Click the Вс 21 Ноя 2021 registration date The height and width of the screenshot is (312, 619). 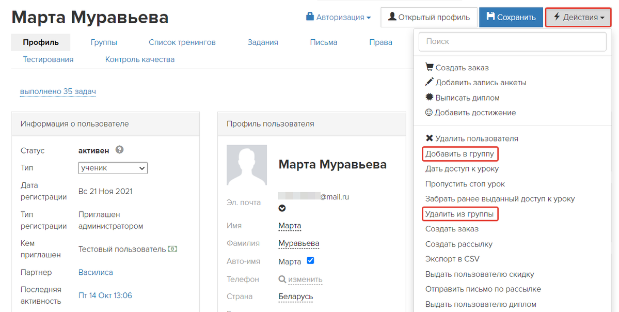pyautogui.click(x=105, y=192)
